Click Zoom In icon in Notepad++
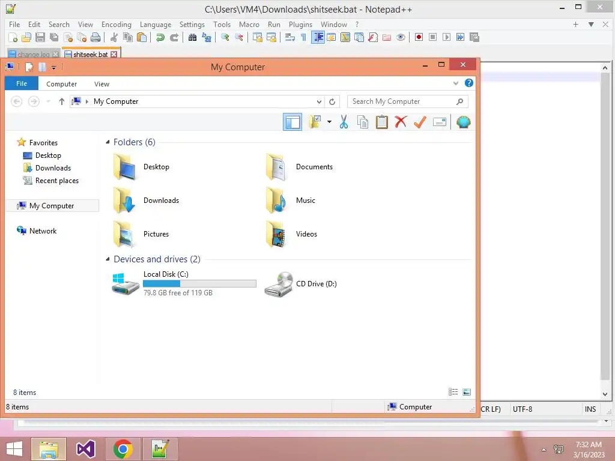This screenshot has width=615, height=461. point(225,37)
